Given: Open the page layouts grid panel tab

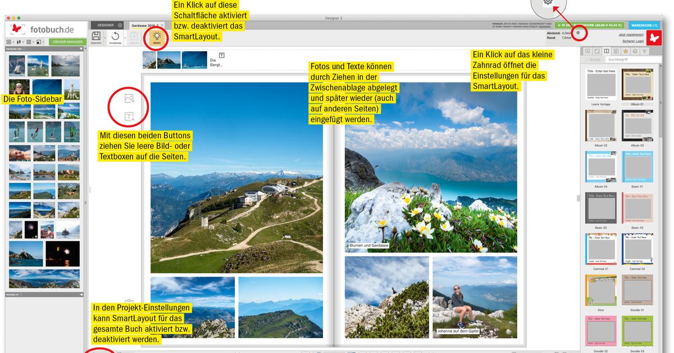Looking at the screenshot, I should pyautogui.click(x=616, y=51).
